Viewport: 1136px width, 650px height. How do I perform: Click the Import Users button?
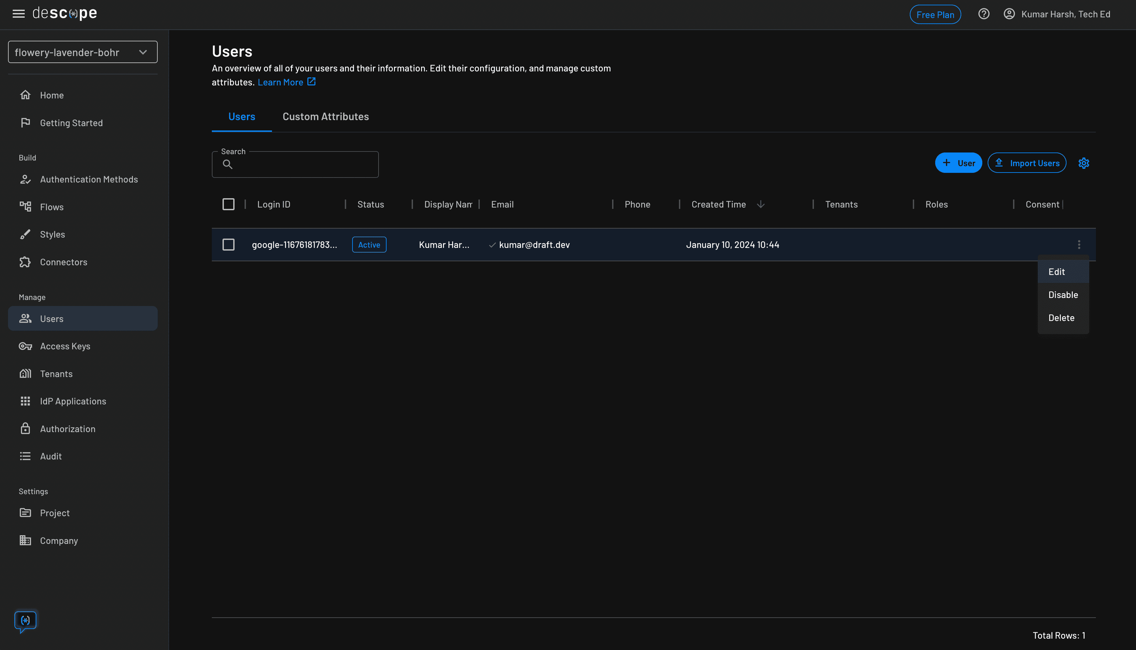[x=1026, y=162]
